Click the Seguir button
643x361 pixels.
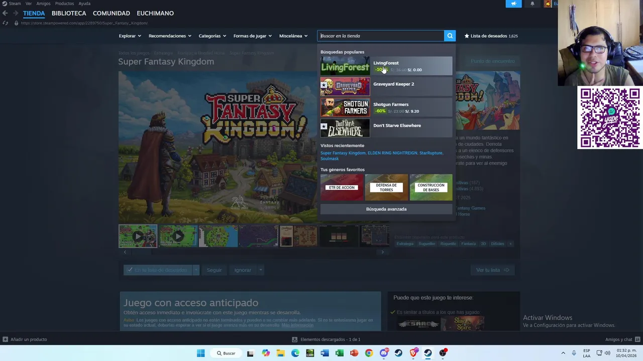pyautogui.click(x=214, y=270)
